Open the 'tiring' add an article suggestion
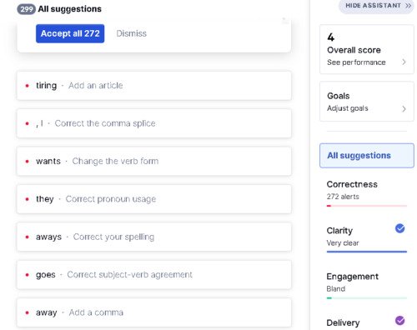Viewport: 417px width, 330px height. coord(154,86)
